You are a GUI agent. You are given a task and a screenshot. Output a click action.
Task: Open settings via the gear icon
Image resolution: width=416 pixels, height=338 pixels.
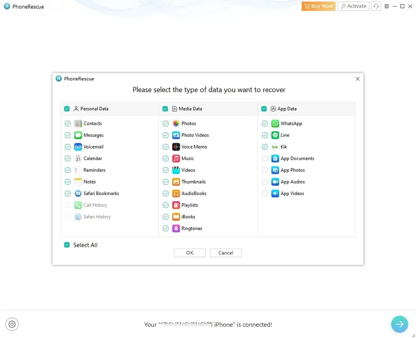click(12, 324)
